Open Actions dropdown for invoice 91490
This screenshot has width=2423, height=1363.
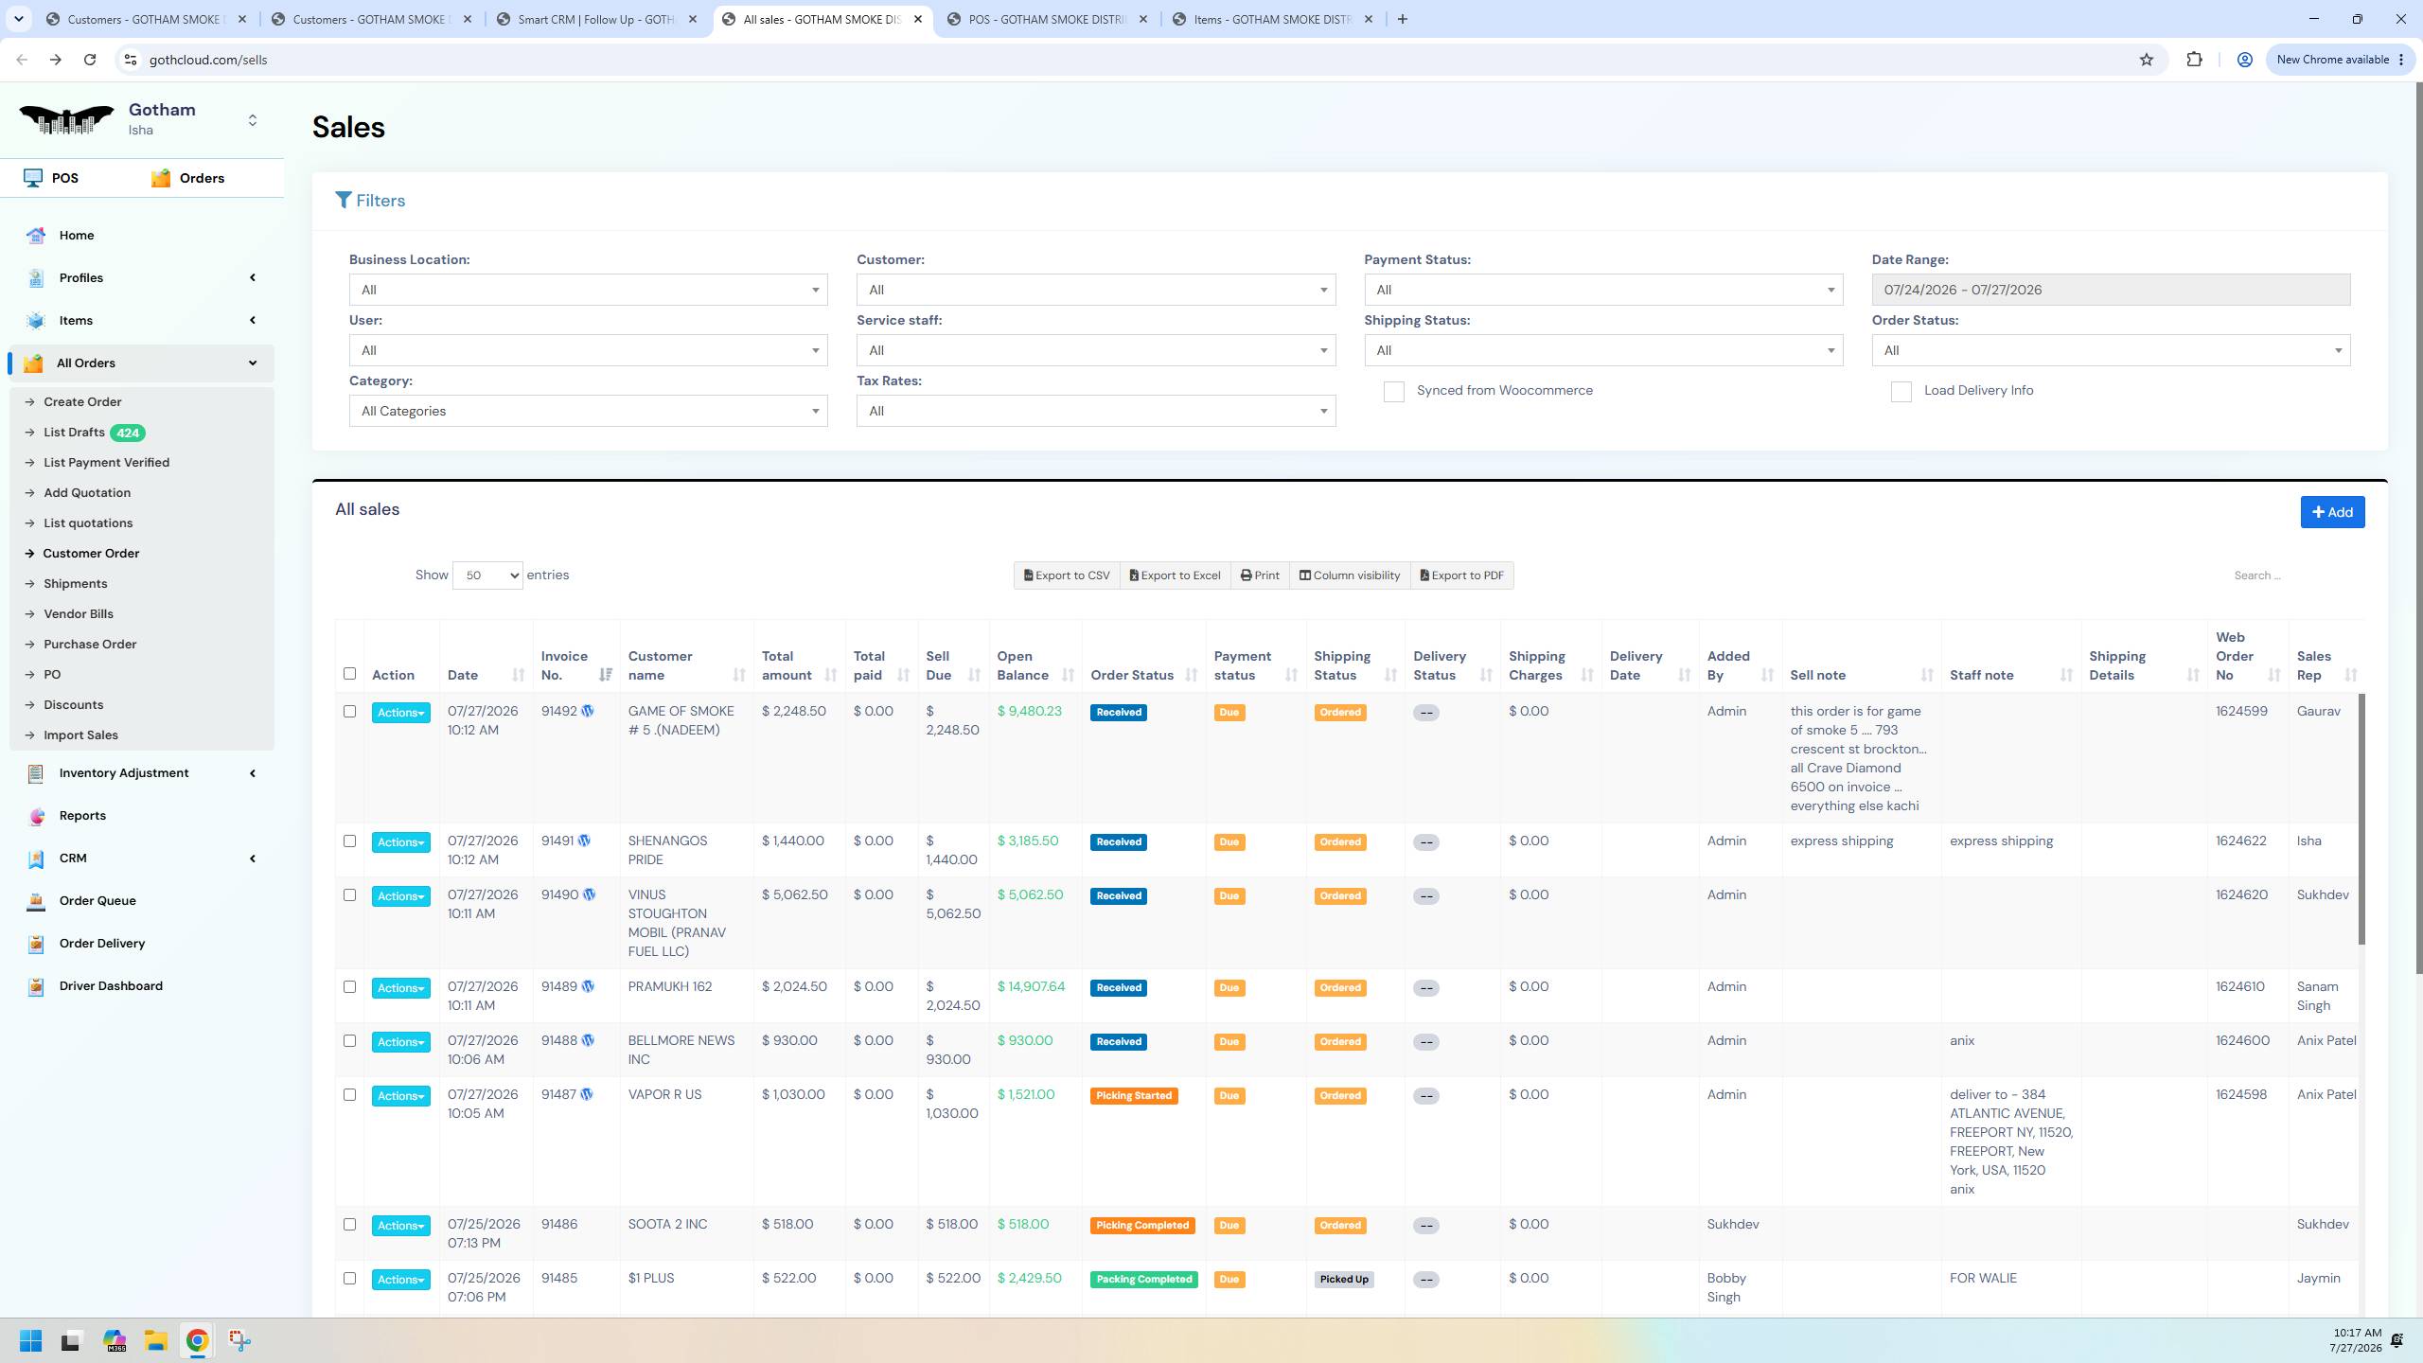coord(400,896)
